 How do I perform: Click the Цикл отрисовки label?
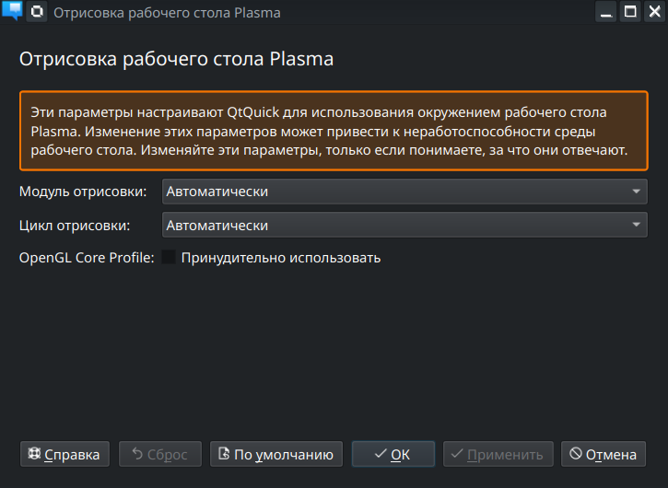click(75, 226)
